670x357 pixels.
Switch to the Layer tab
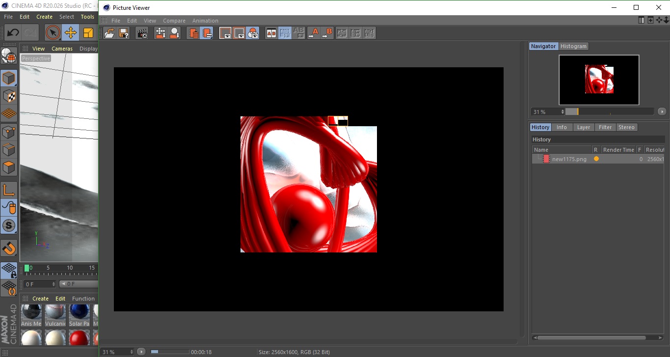[x=583, y=127]
